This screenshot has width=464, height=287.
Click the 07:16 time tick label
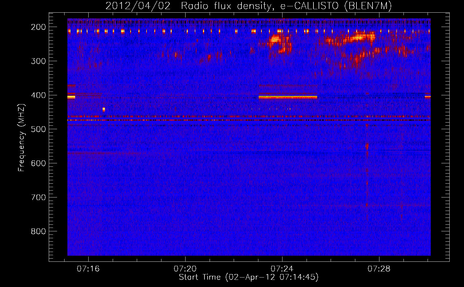pyautogui.click(x=88, y=269)
